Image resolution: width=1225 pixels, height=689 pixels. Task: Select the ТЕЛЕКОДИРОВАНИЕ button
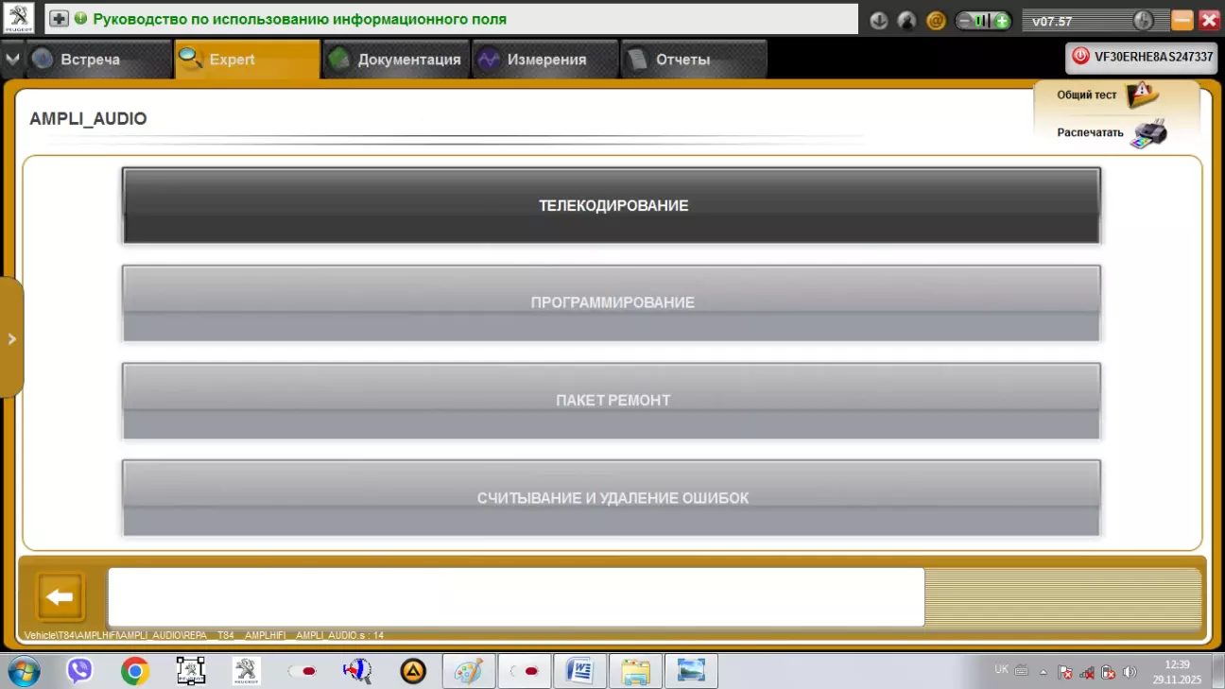coord(612,205)
